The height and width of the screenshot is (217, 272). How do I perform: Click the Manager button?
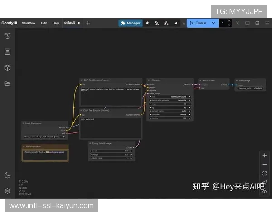pyautogui.click(x=130, y=23)
